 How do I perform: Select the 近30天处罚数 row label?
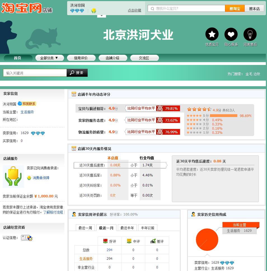(90, 195)
